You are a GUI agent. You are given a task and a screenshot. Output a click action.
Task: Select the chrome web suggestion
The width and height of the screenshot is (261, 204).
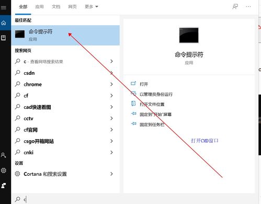[x=65, y=84]
